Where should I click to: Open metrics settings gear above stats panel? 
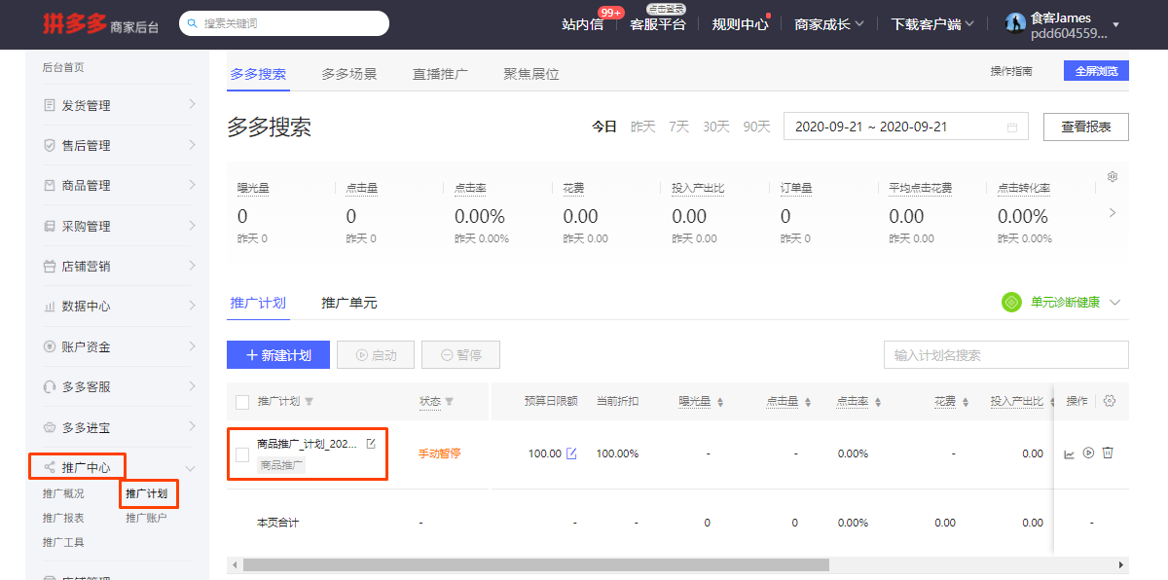[1113, 176]
